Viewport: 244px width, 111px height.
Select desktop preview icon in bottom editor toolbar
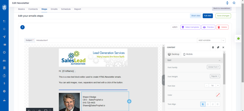(46, 110)
